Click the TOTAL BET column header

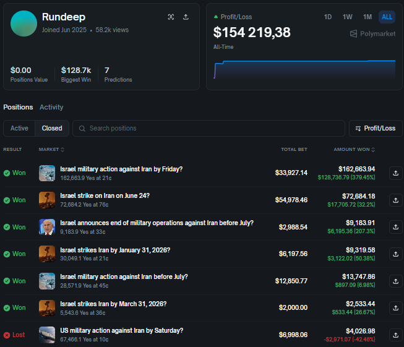point(294,150)
